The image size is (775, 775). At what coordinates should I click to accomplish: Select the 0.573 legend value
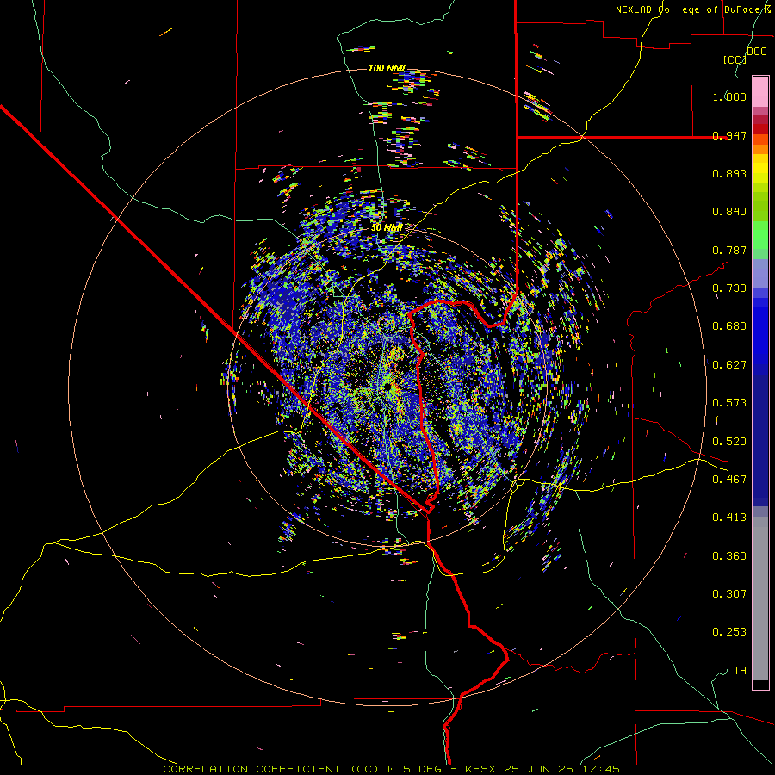[x=729, y=403]
